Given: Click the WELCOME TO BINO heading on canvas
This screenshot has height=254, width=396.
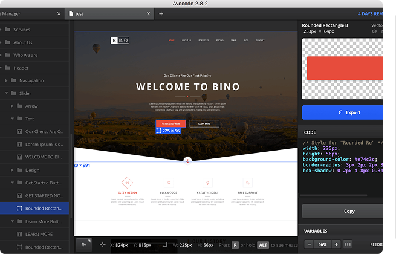Looking at the screenshot, I should 187,86.
